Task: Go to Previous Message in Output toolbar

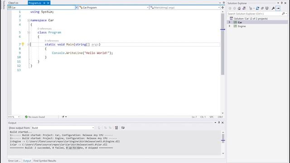Action: click(x=106, y=128)
